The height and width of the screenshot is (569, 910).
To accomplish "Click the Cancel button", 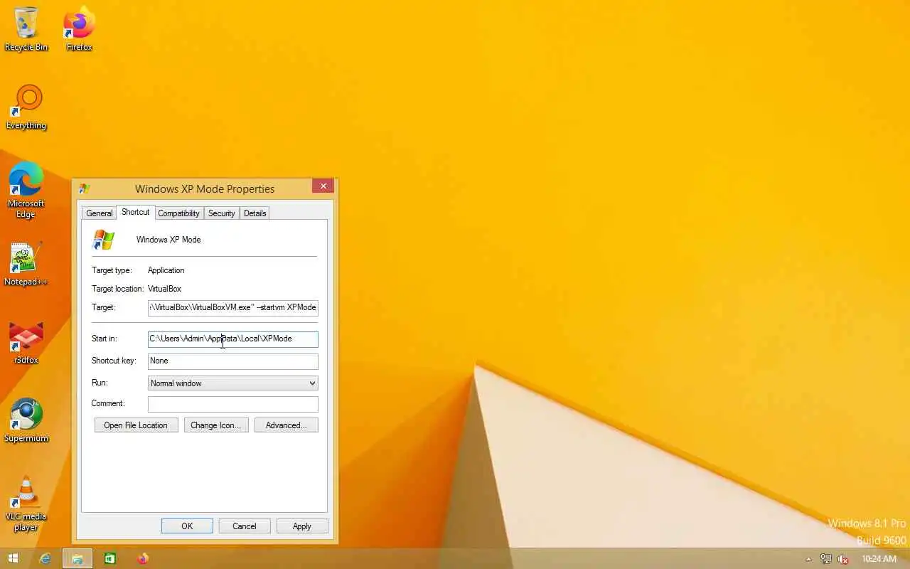I will coord(245,526).
